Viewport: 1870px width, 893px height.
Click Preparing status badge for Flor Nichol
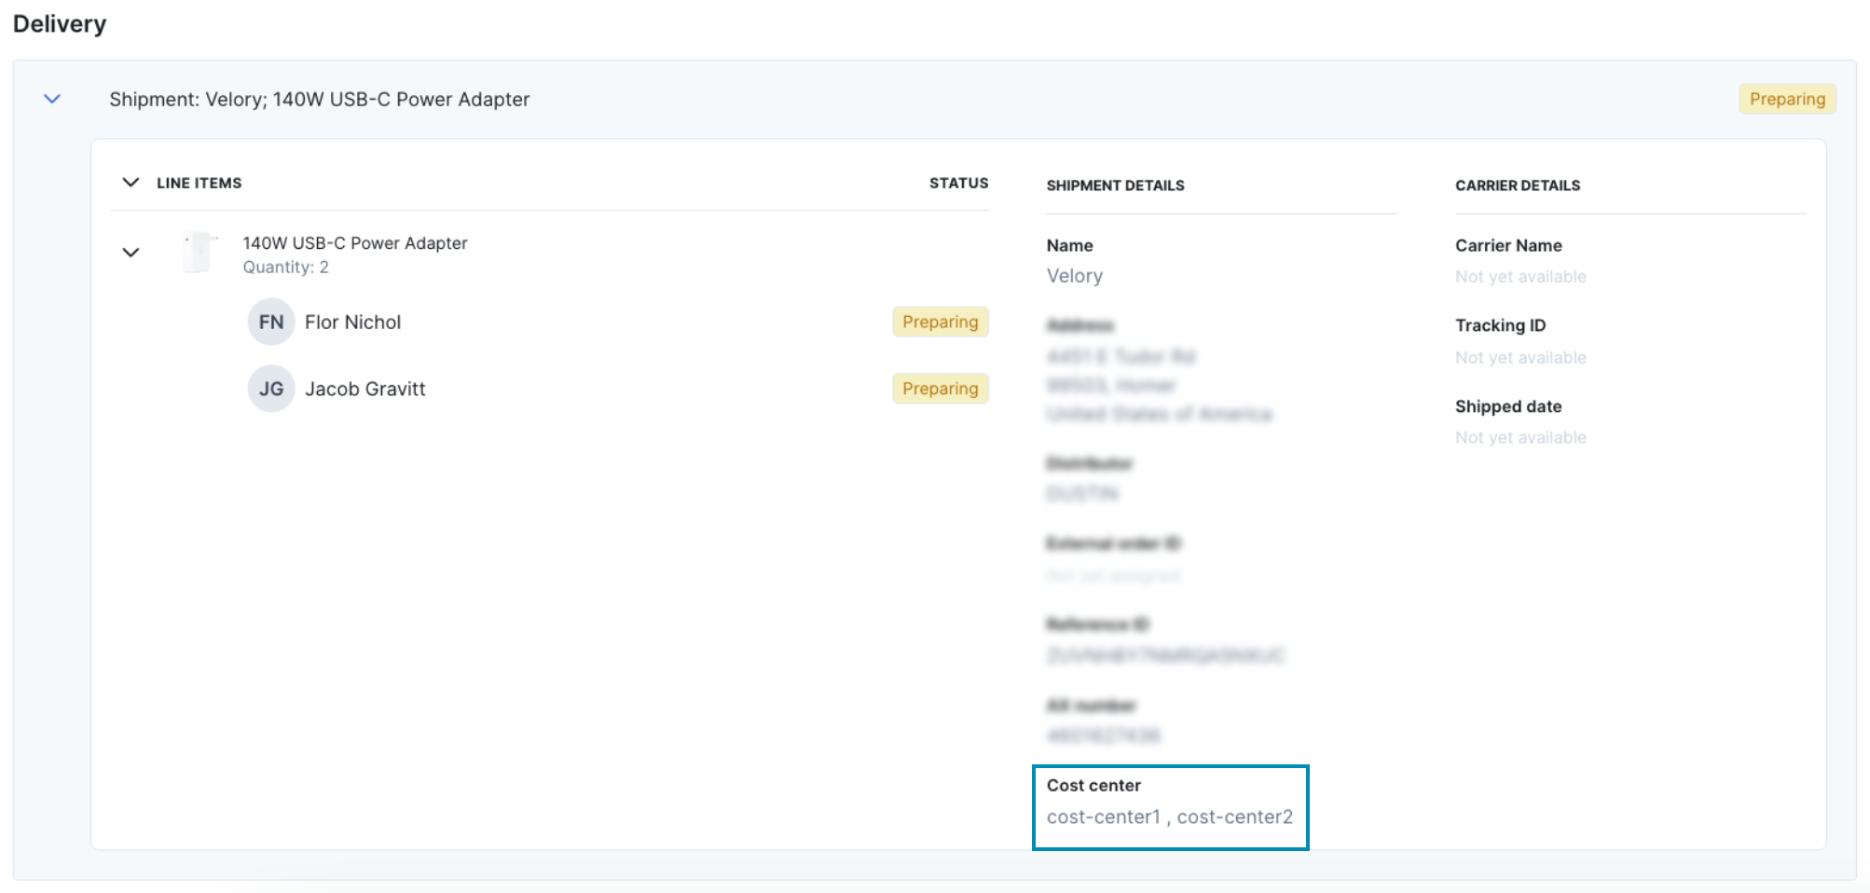(940, 322)
